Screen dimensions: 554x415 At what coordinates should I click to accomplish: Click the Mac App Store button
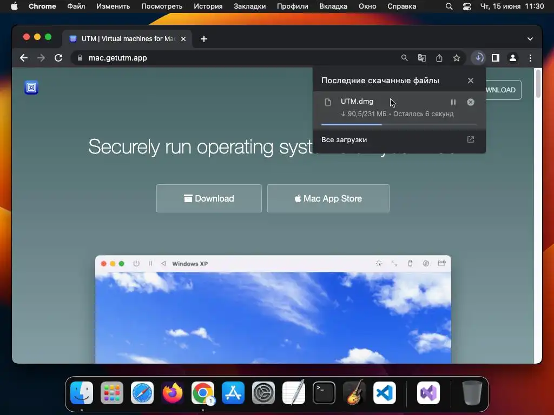[328, 198]
